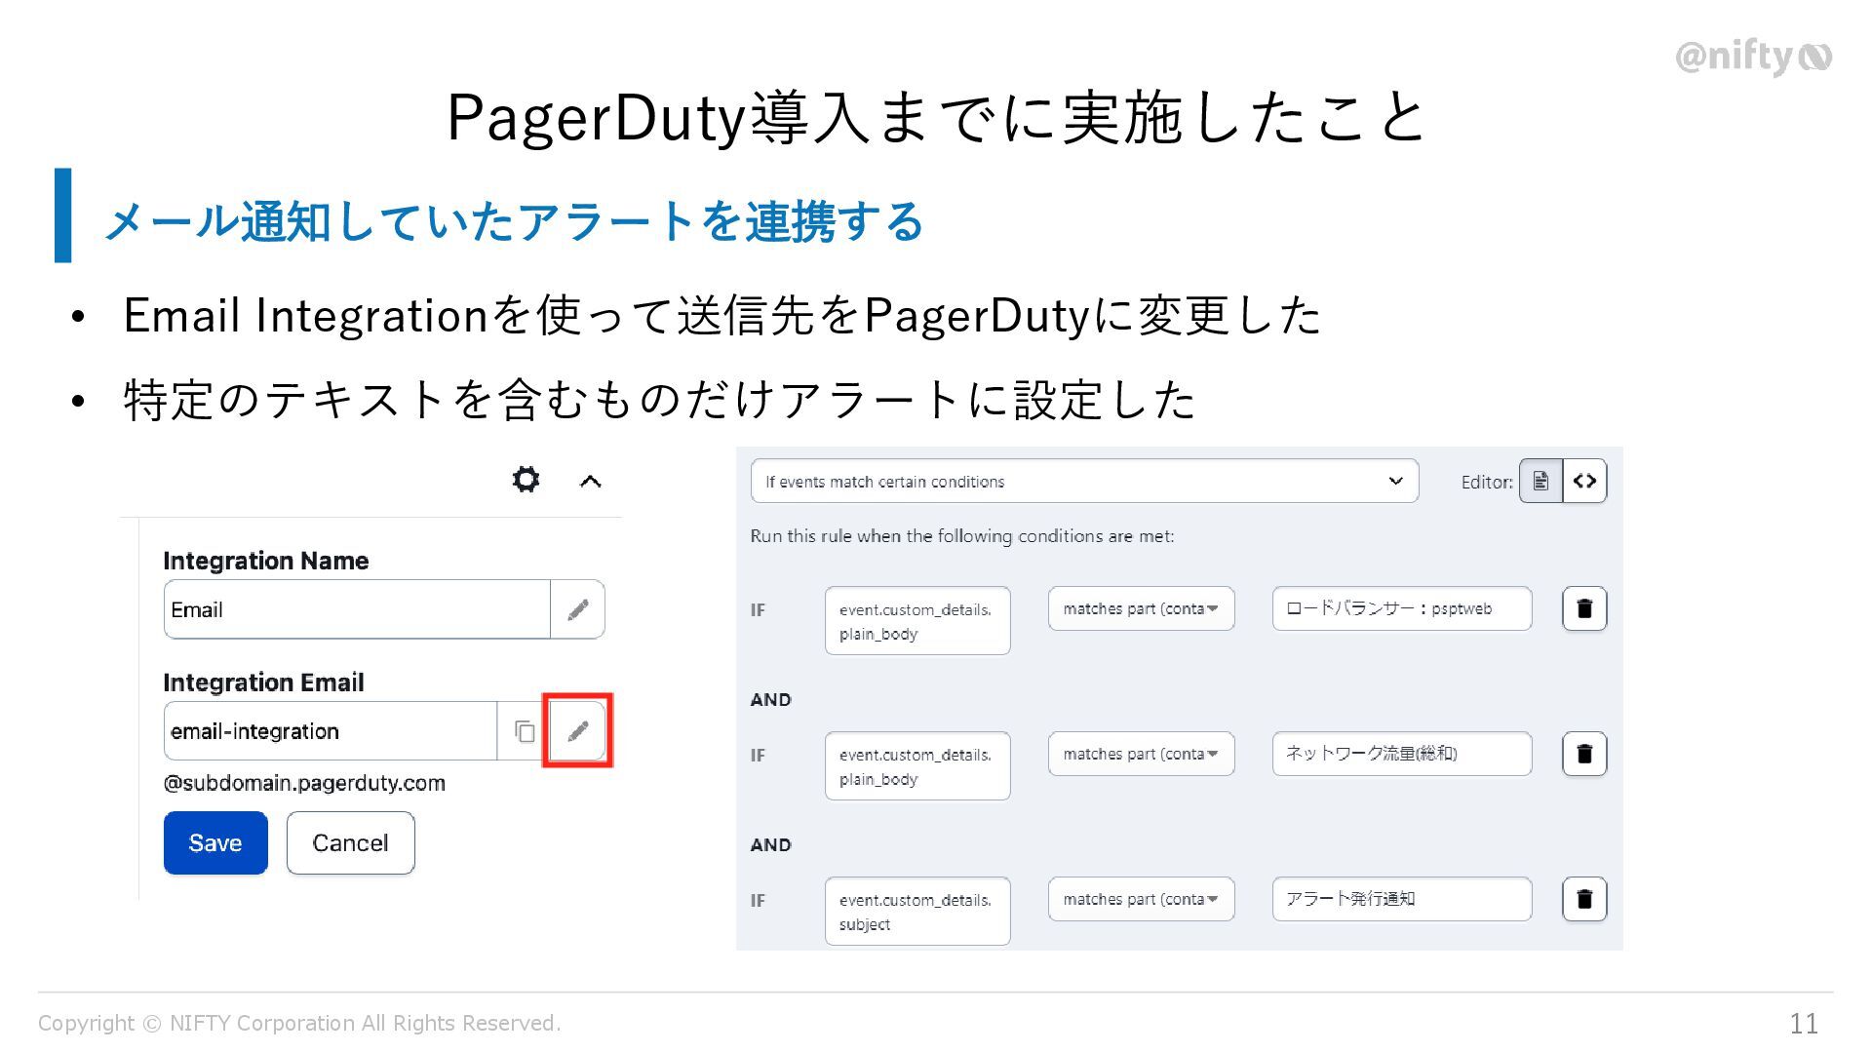This screenshot has height=1053, width=1872.
Task: Switch to the code editor mode
Action: point(1584,481)
